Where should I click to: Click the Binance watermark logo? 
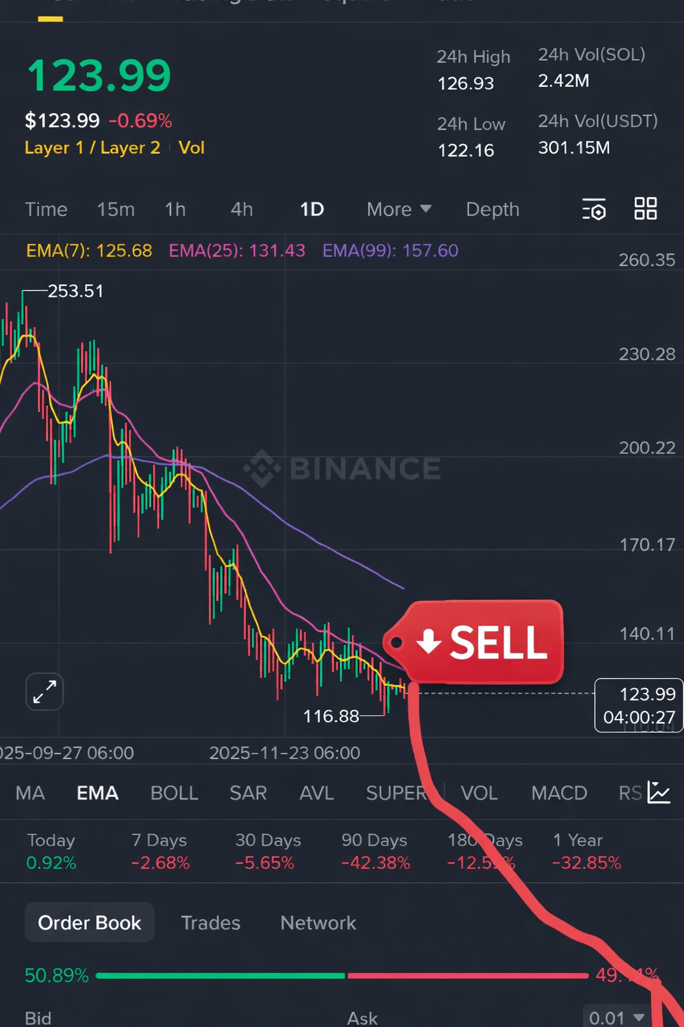pyautogui.click(x=342, y=468)
